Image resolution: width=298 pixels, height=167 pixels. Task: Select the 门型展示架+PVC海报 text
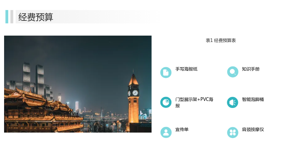(194, 102)
